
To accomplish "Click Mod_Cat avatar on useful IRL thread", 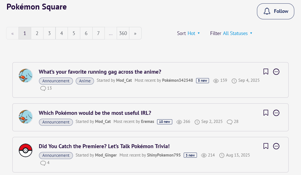I will pyautogui.click(x=26, y=117).
